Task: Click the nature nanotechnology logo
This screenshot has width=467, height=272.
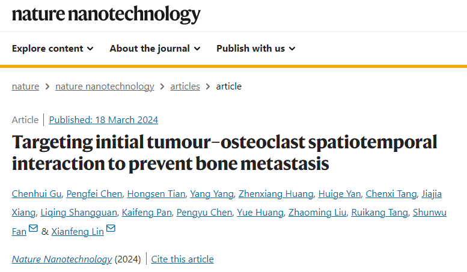Action: point(106,14)
